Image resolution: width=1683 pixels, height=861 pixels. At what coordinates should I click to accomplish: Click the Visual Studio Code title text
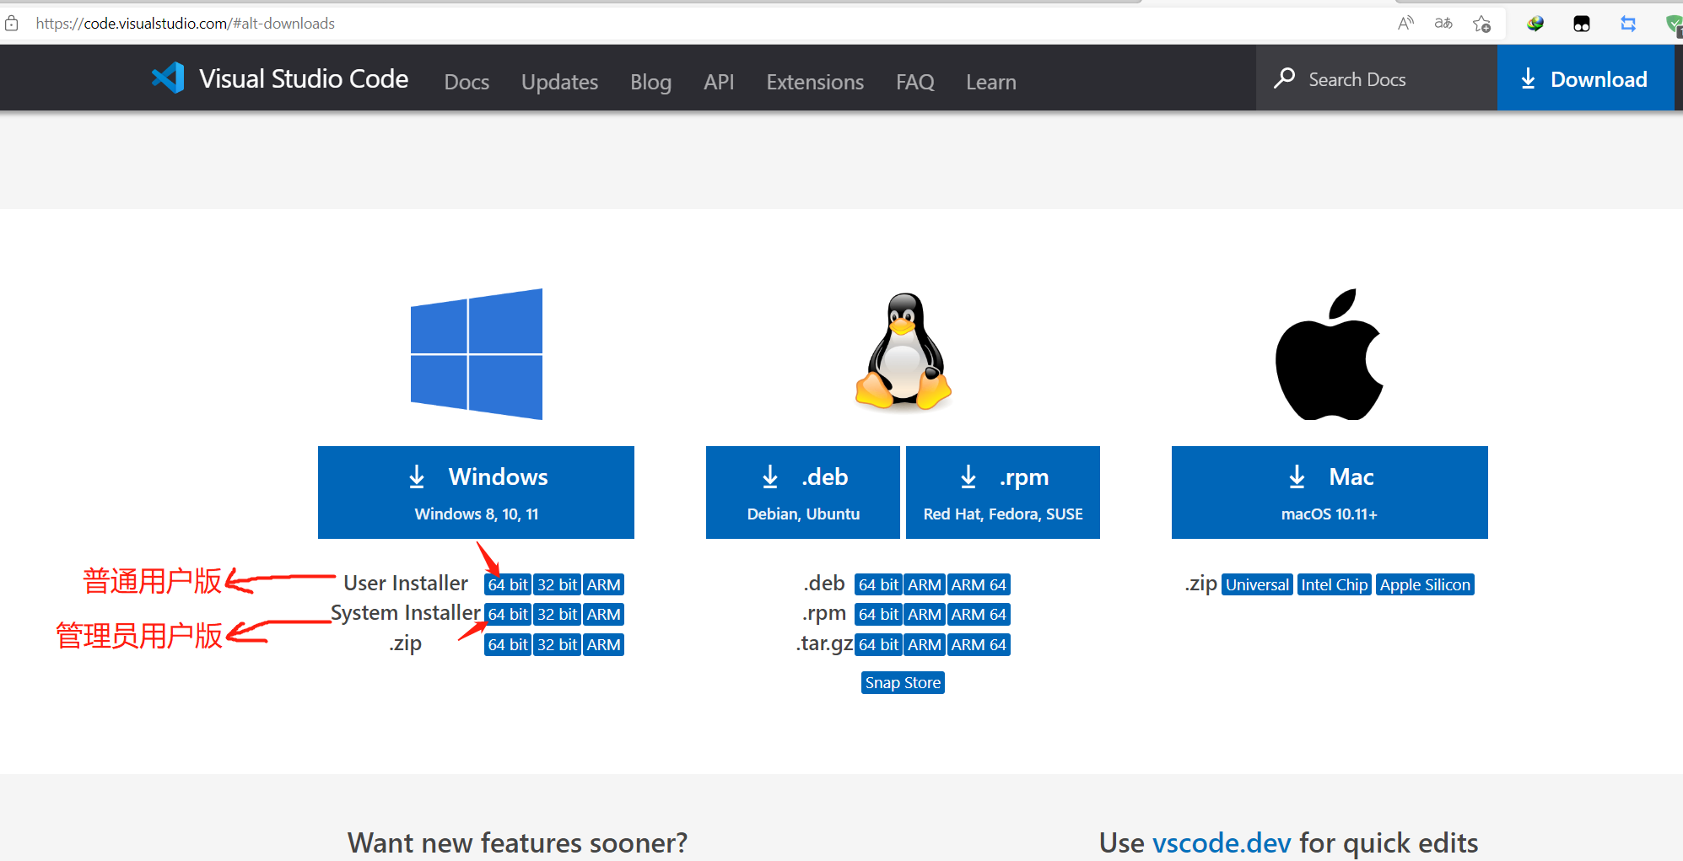click(304, 78)
